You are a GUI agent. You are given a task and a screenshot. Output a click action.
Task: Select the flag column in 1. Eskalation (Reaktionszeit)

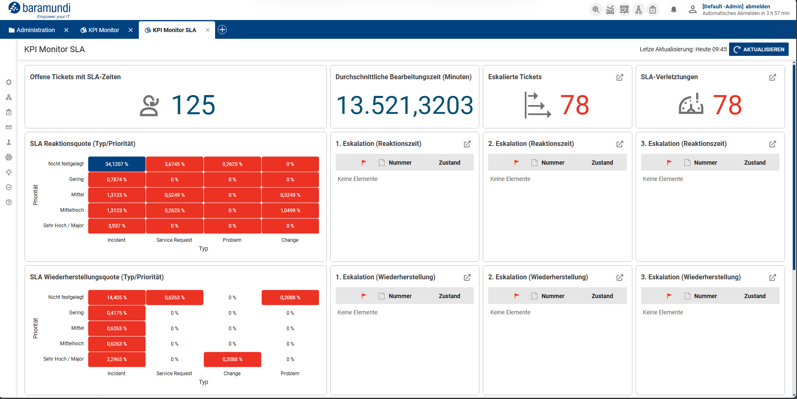363,162
